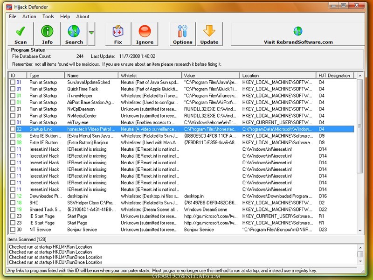Viewport: 373px width, 280px height.
Task: Sort by the Location column header
Action: click(278, 76)
